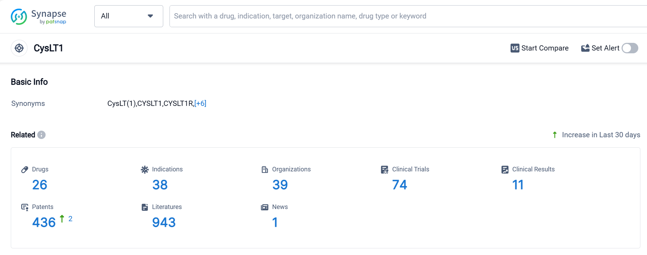
Task: Click the Clinical Results chart icon
Action: [505, 170]
